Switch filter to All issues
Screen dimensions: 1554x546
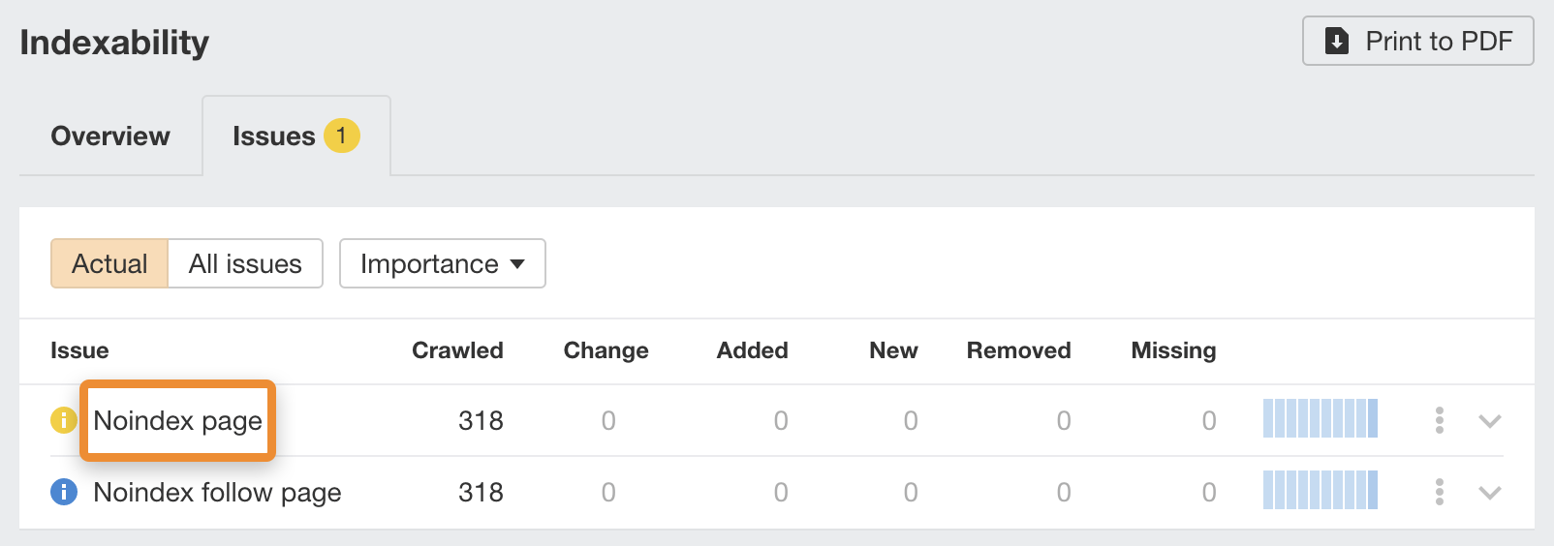click(245, 263)
